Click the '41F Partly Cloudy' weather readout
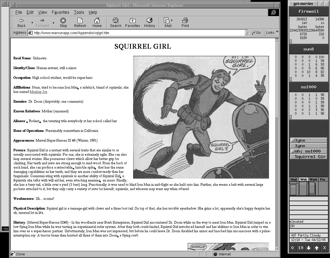Screen dimensions: 330x258 point(309,235)
